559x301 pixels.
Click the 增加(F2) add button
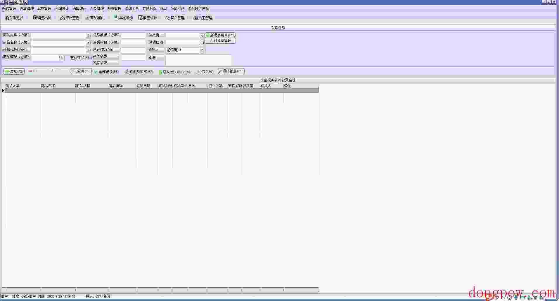tap(14, 71)
